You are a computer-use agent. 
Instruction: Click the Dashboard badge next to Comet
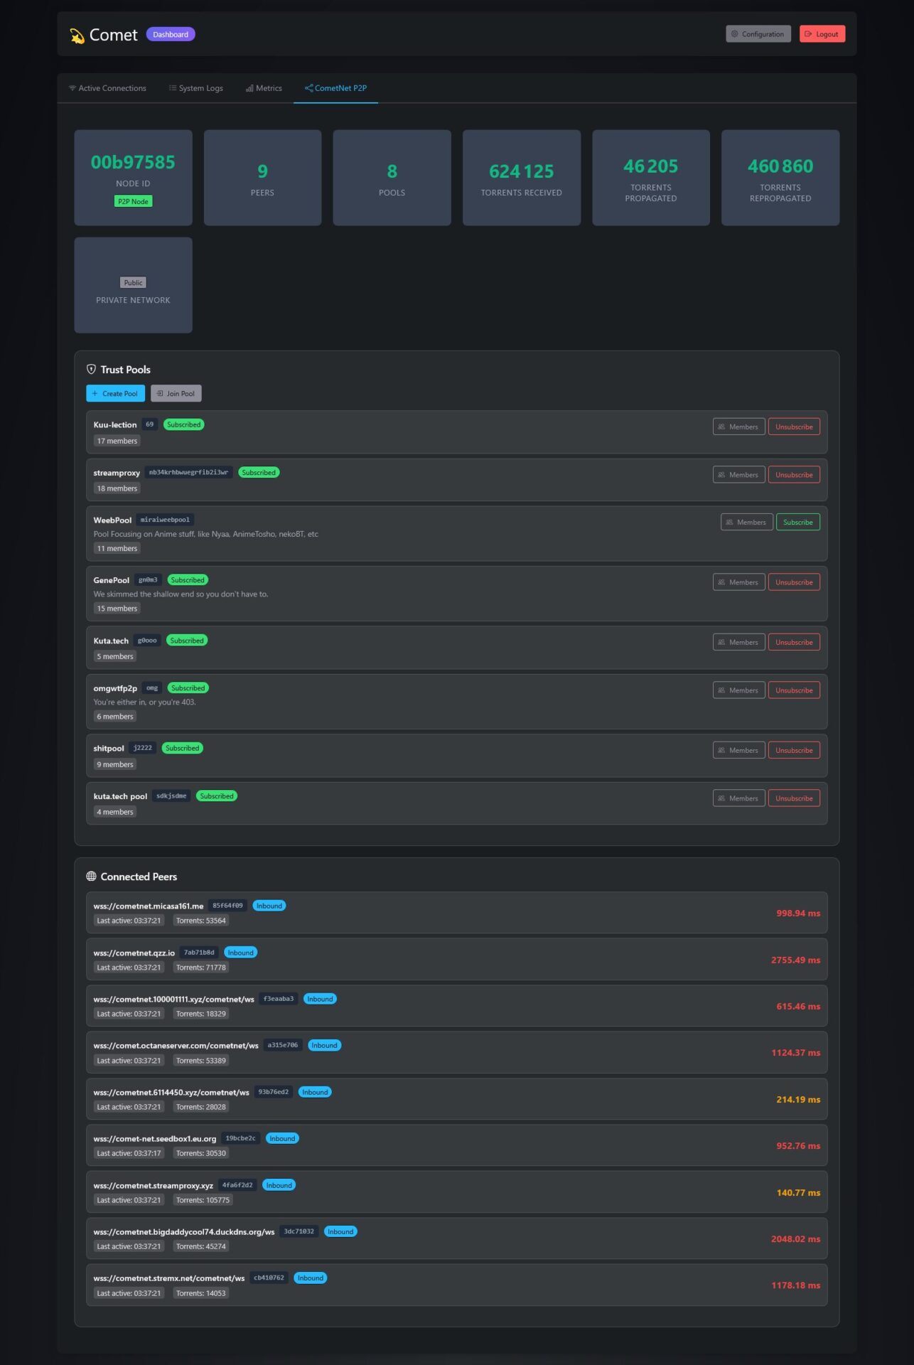[x=171, y=34]
